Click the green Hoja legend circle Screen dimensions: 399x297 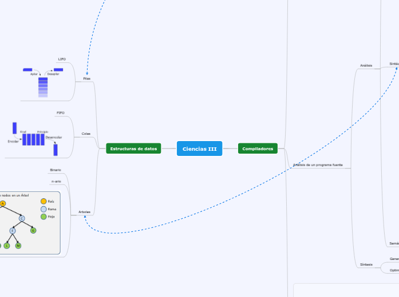(x=44, y=216)
